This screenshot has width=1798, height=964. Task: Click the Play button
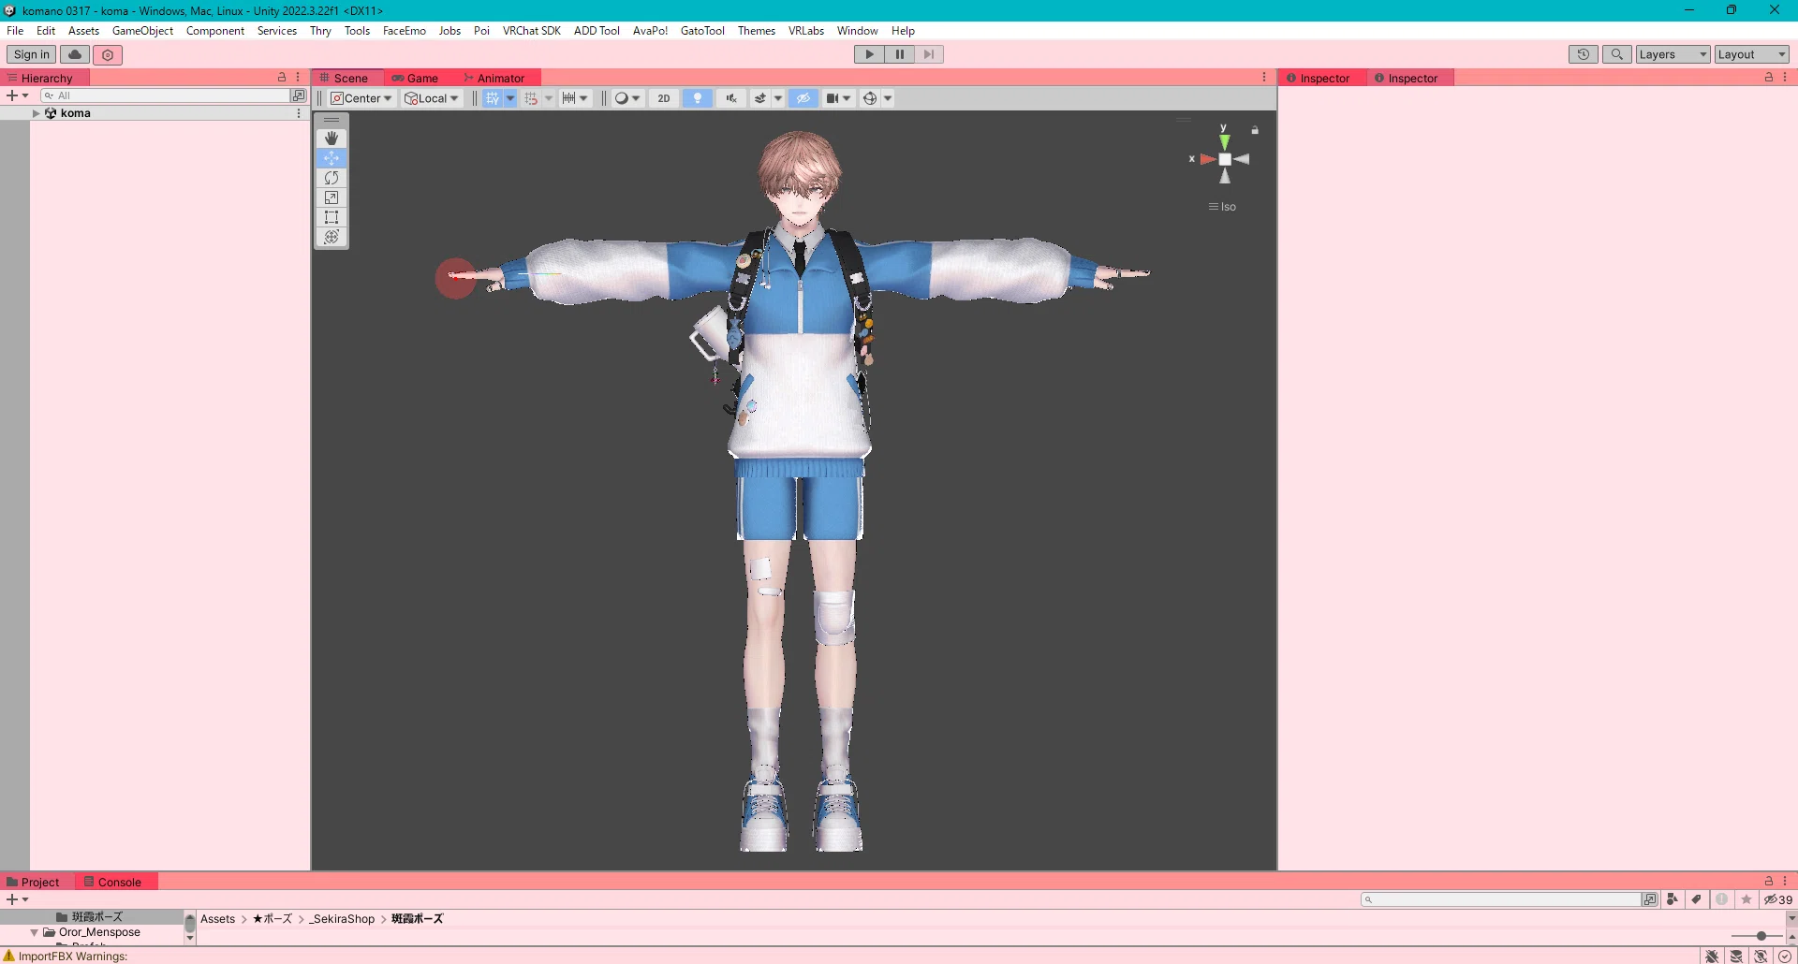[869, 54]
